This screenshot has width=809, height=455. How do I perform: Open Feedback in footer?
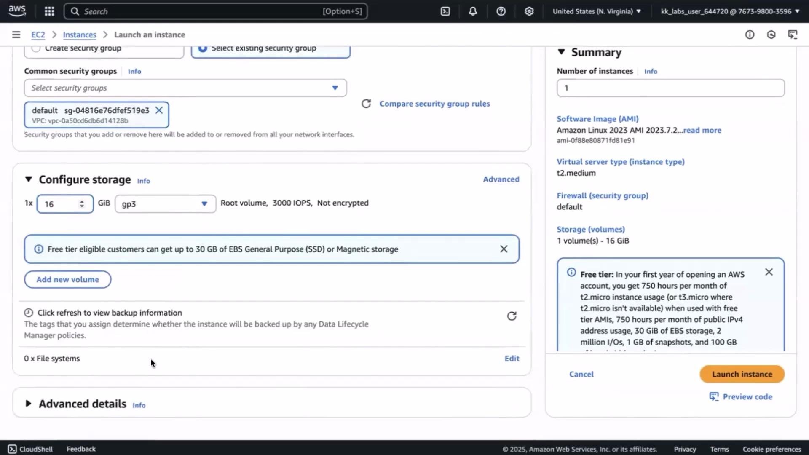pos(81,449)
